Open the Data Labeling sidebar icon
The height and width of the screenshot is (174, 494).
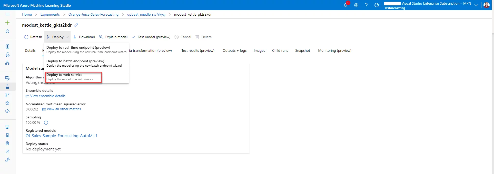[7, 151]
